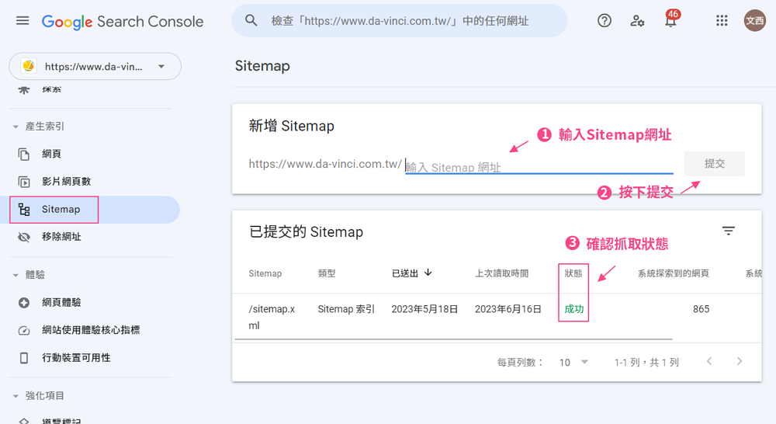Click the 865 discovered pages value
Image resolution: width=776 pixels, height=424 pixels.
tap(701, 309)
